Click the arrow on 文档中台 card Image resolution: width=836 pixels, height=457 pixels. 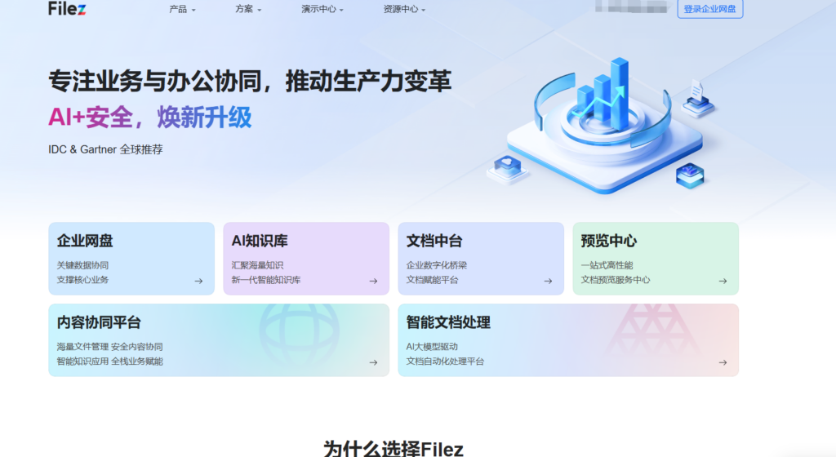pyautogui.click(x=548, y=281)
